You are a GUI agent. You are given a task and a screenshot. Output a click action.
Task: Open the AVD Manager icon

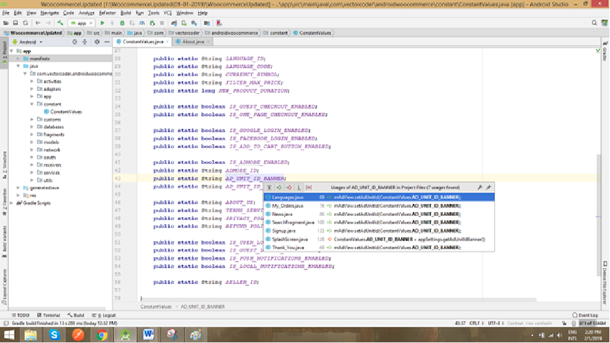pos(184,24)
